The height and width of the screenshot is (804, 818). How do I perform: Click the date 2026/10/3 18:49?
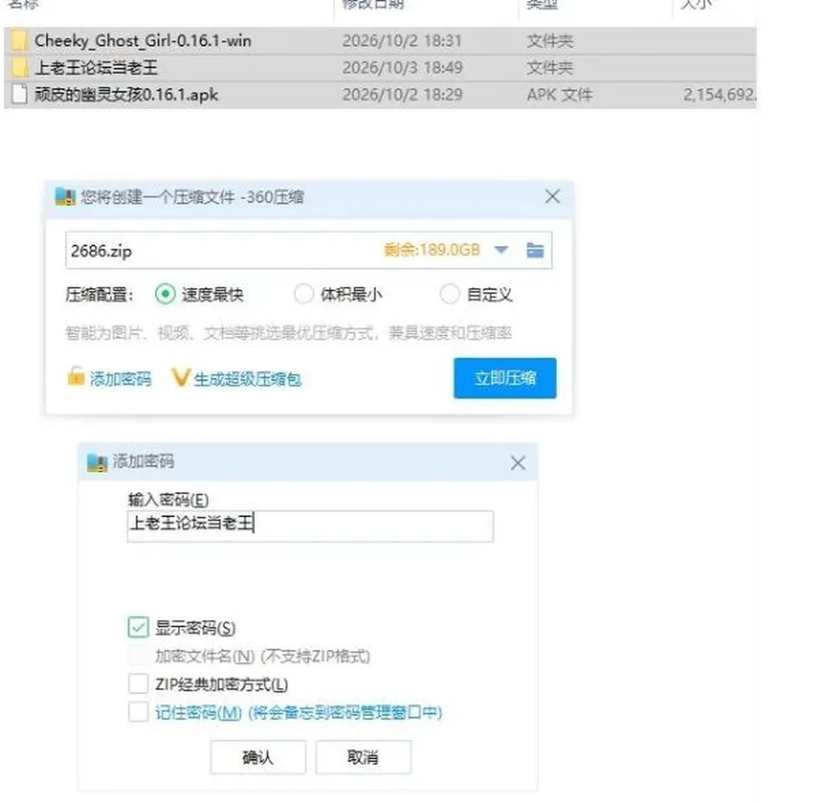[x=402, y=68]
